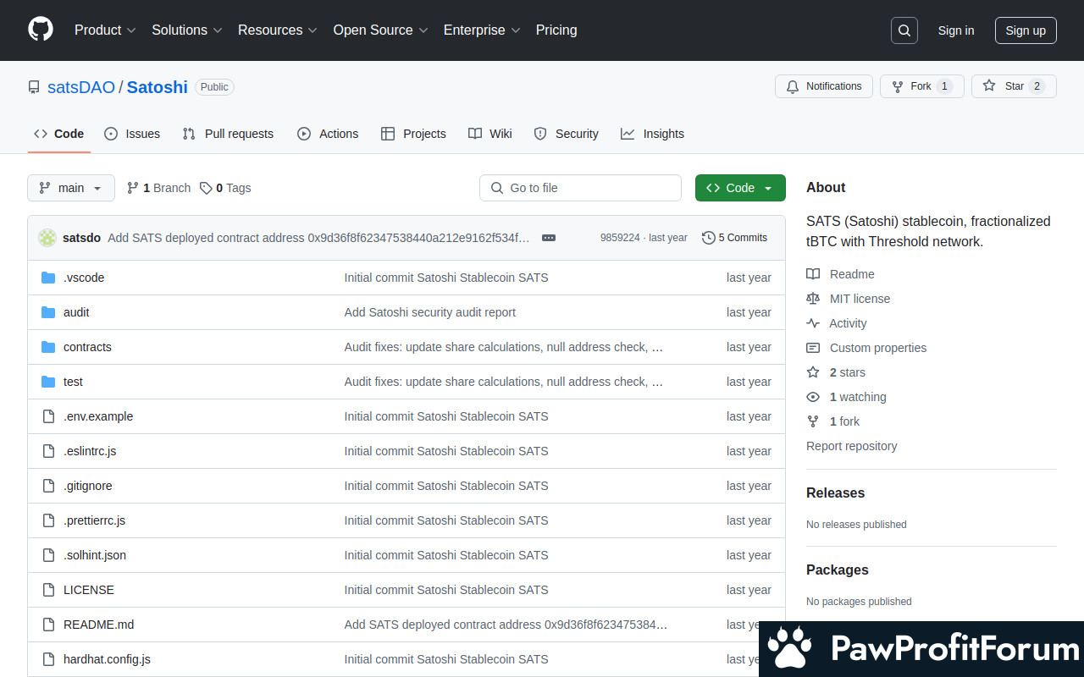Click the satsdo avatar image

47,238
